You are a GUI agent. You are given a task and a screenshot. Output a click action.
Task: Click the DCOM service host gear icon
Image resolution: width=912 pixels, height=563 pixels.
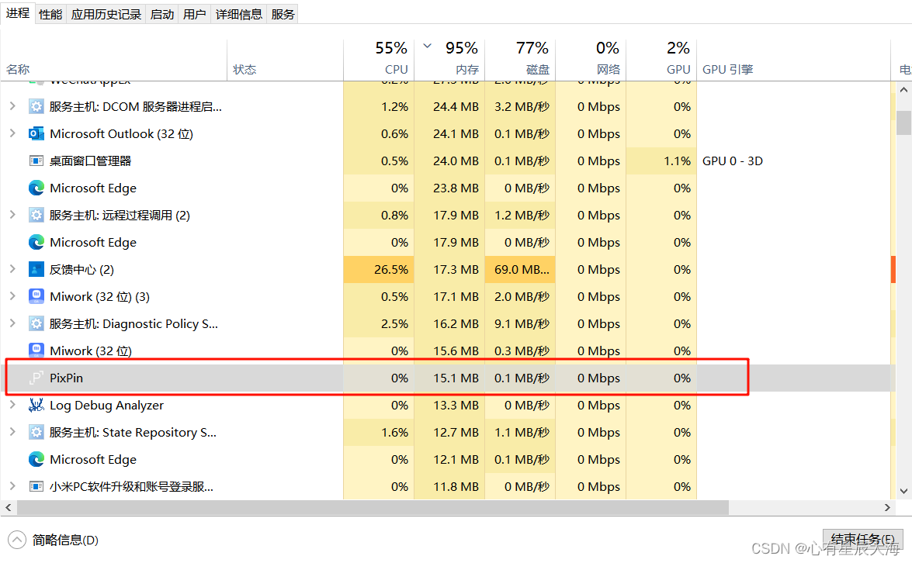[36, 106]
